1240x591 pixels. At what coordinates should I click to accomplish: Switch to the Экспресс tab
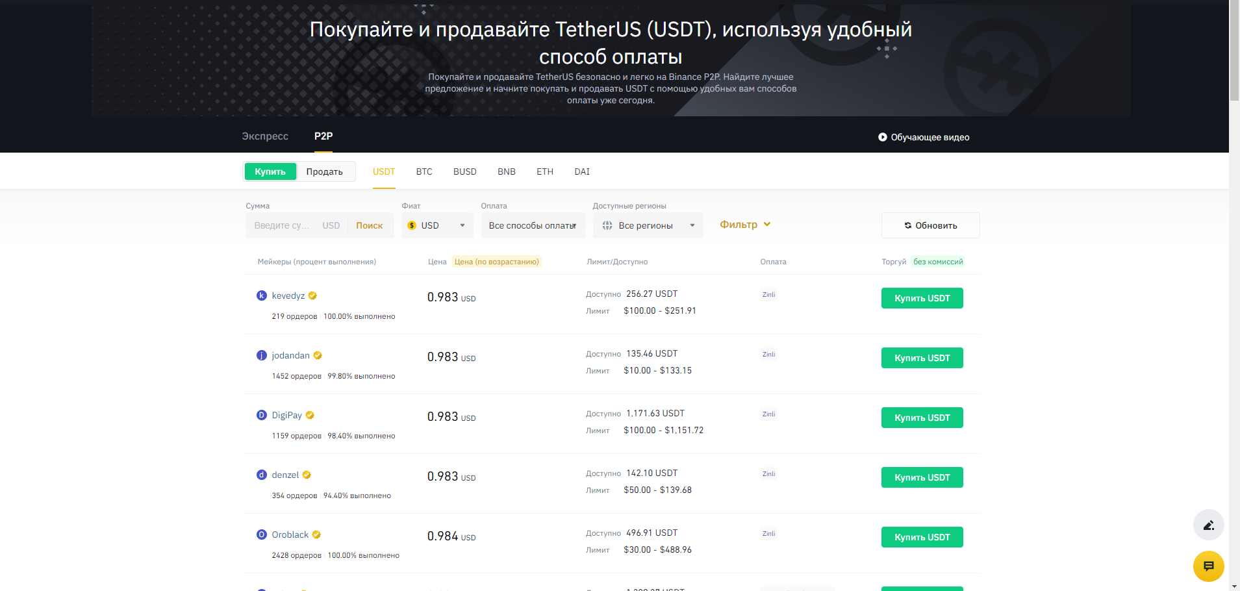265,136
